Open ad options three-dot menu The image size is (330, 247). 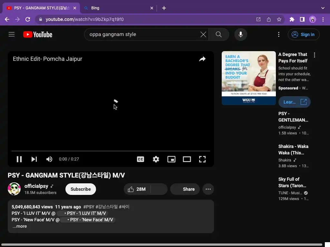tap(315, 55)
